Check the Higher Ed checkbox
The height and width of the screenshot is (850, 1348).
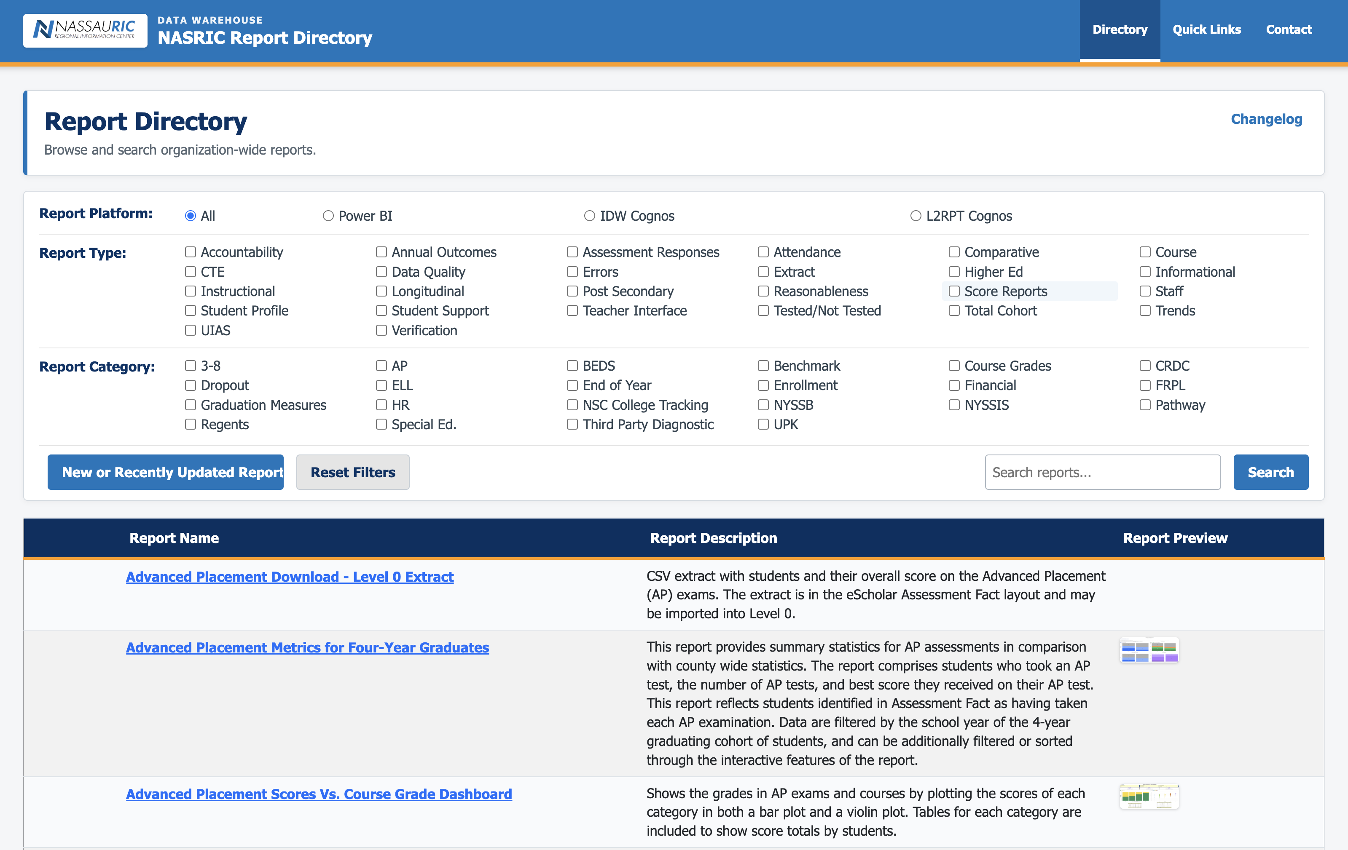pos(954,272)
